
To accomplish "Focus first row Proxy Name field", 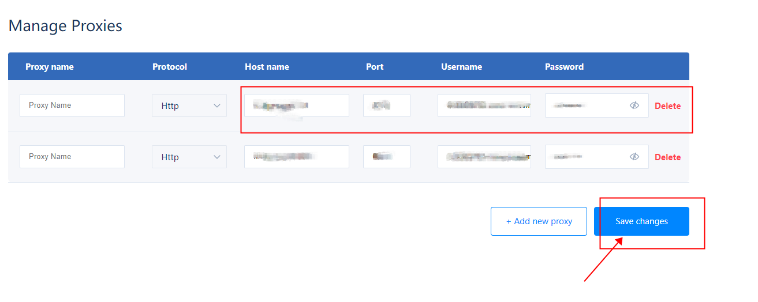I will [72, 105].
